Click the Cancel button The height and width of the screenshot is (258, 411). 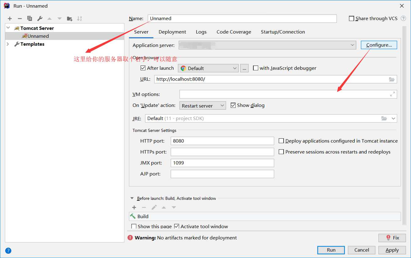point(362,250)
